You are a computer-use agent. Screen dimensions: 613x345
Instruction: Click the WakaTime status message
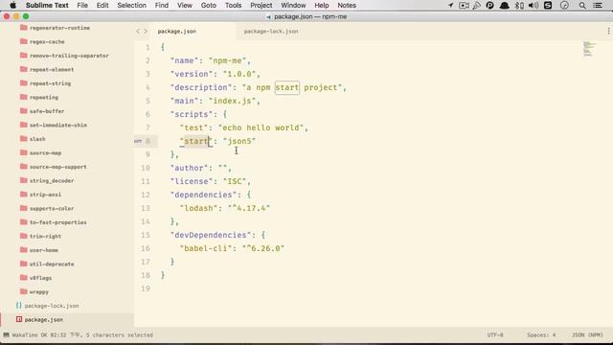(x=82, y=334)
